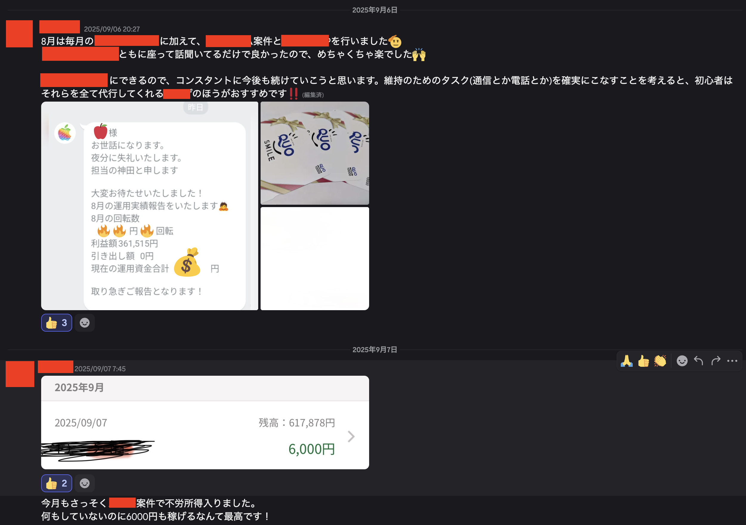Viewport: 746px width, 525px height.
Task: Open the blank white image attachment
Action: point(315,258)
